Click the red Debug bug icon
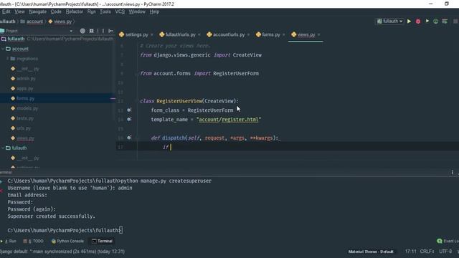This screenshot has height=258, width=459. (x=418, y=21)
